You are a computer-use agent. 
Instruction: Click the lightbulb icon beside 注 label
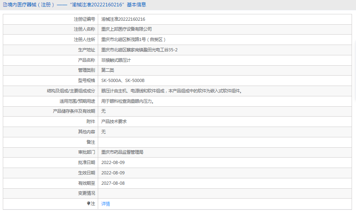coord(89,203)
